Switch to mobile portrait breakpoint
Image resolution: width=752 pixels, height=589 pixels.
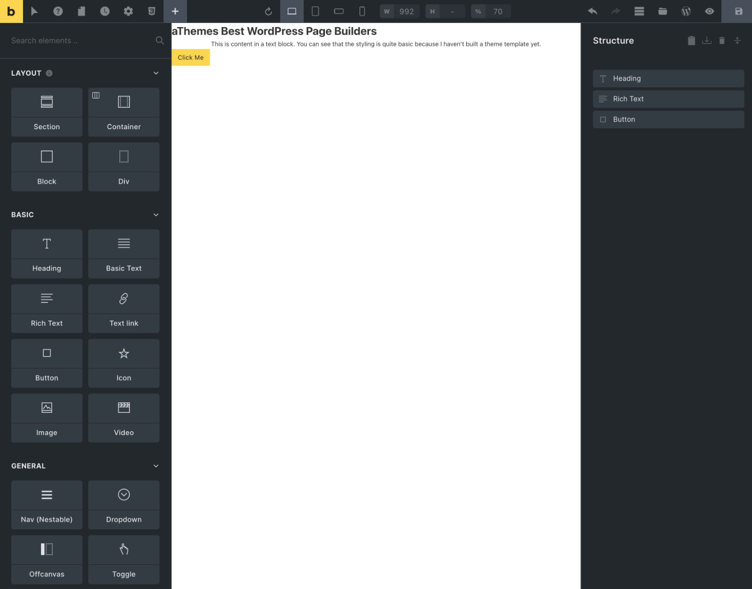pyautogui.click(x=362, y=11)
